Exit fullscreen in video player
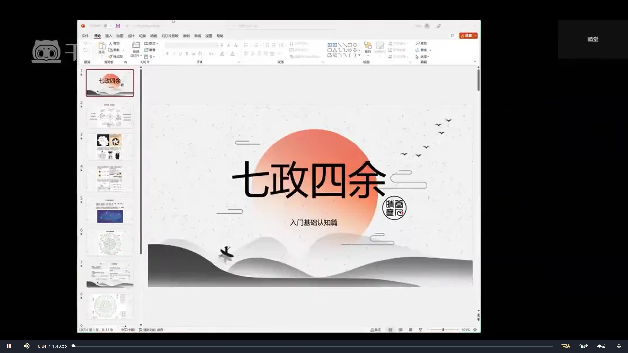Screen dimensions: 628x353 tap(619, 346)
